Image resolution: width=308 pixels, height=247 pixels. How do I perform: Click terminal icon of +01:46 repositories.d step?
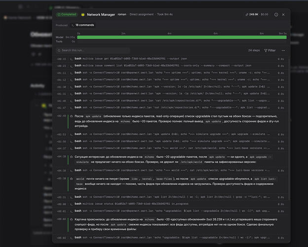pyautogui.click(x=72, y=101)
